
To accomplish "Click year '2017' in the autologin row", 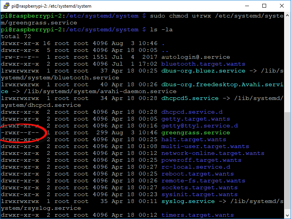I will (150, 57).
